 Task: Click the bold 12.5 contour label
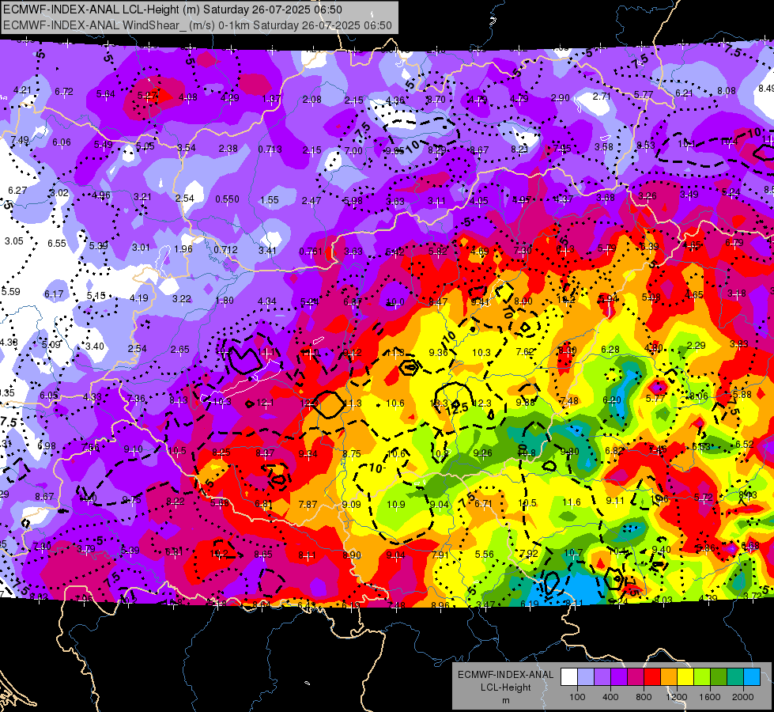[457, 409]
